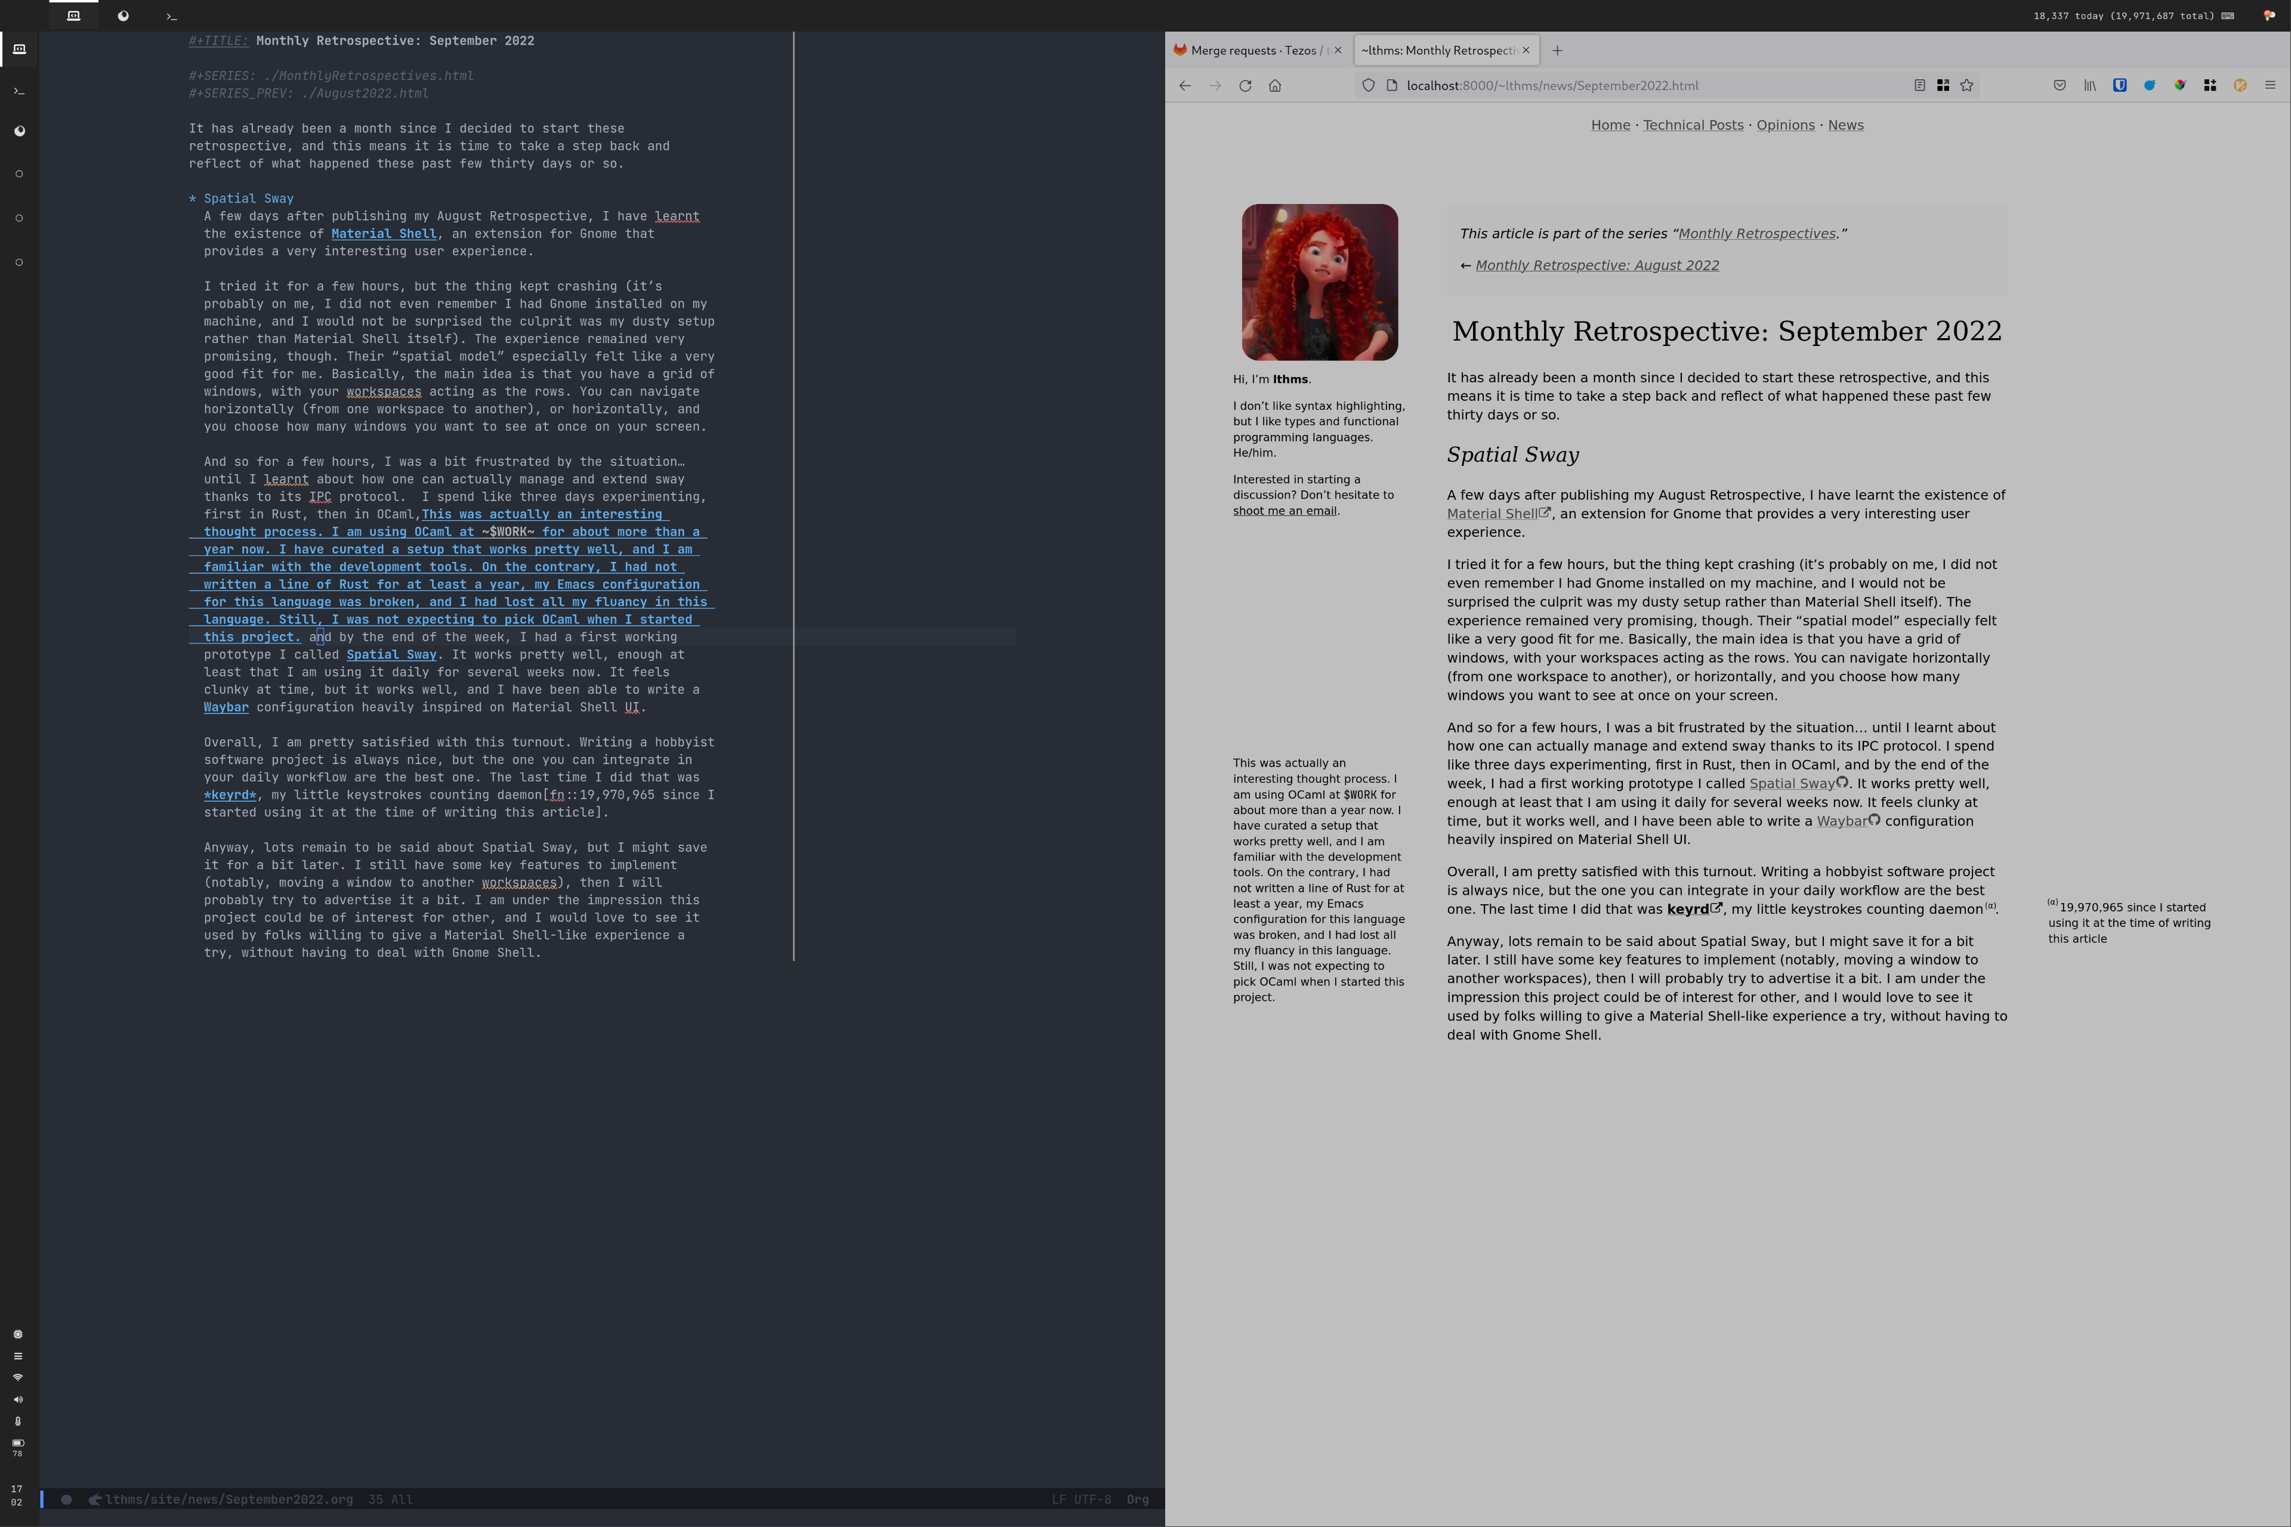The width and height of the screenshot is (2291, 1527).
Task: Click the Opinions menu link
Action: (x=1786, y=125)
